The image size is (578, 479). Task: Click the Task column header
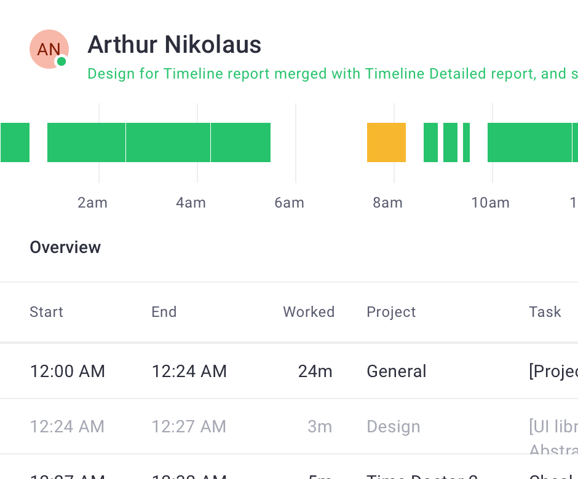pyautogui.click(x=545, y=312)
